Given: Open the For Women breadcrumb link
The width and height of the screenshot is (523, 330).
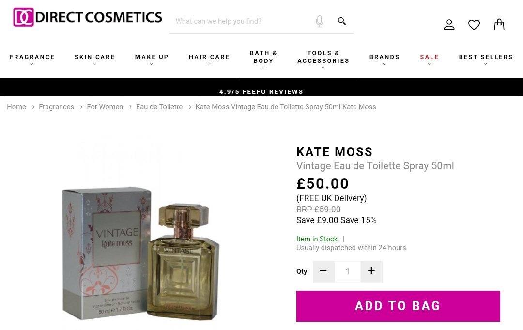Looking at the screenshot, I should point(105,107).
